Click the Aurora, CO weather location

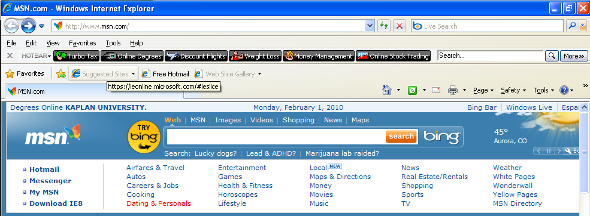[x=510, y=141]
